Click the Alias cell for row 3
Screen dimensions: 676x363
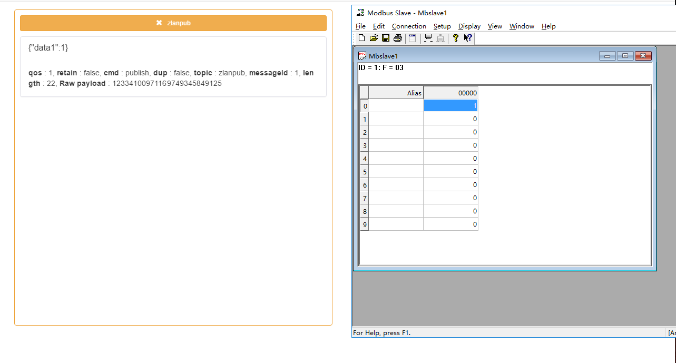pos(396,145)
